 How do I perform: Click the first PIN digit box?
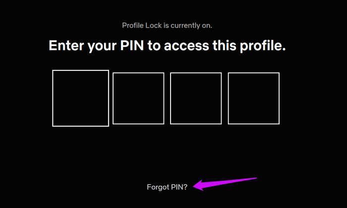click(x=80, y=98)
